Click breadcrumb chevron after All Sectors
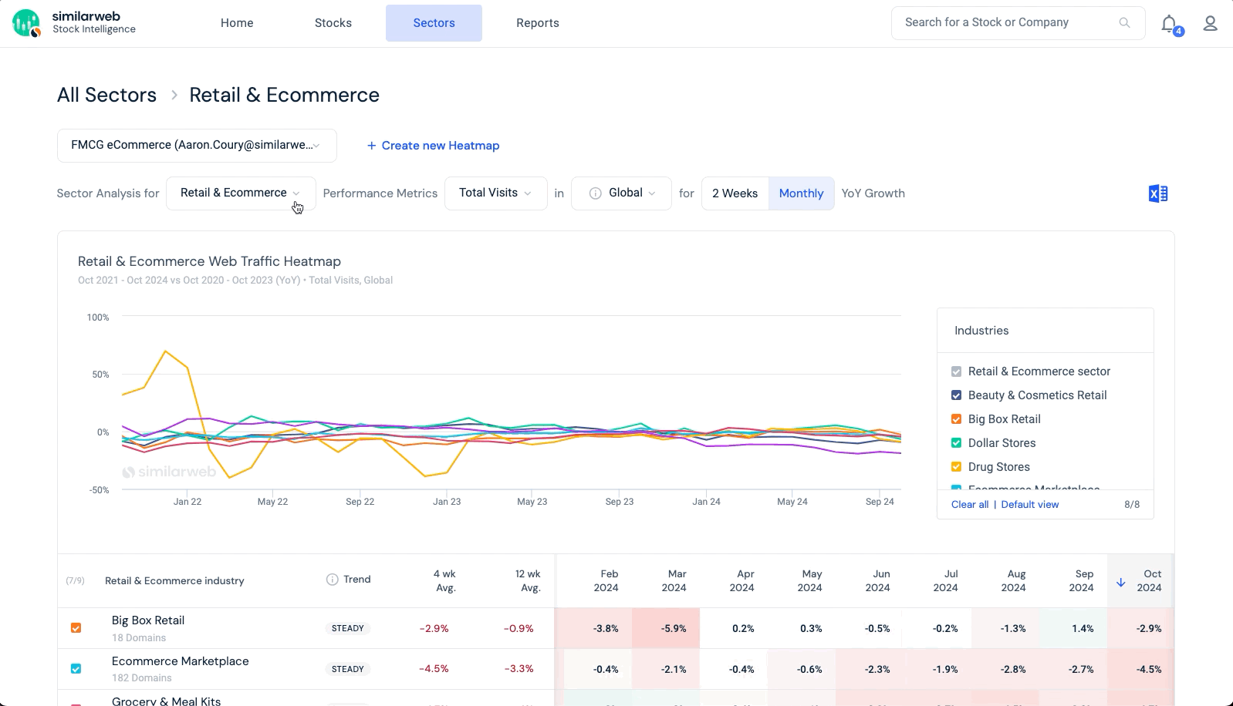The image size is (1233, 706). (x=174, y=95)
